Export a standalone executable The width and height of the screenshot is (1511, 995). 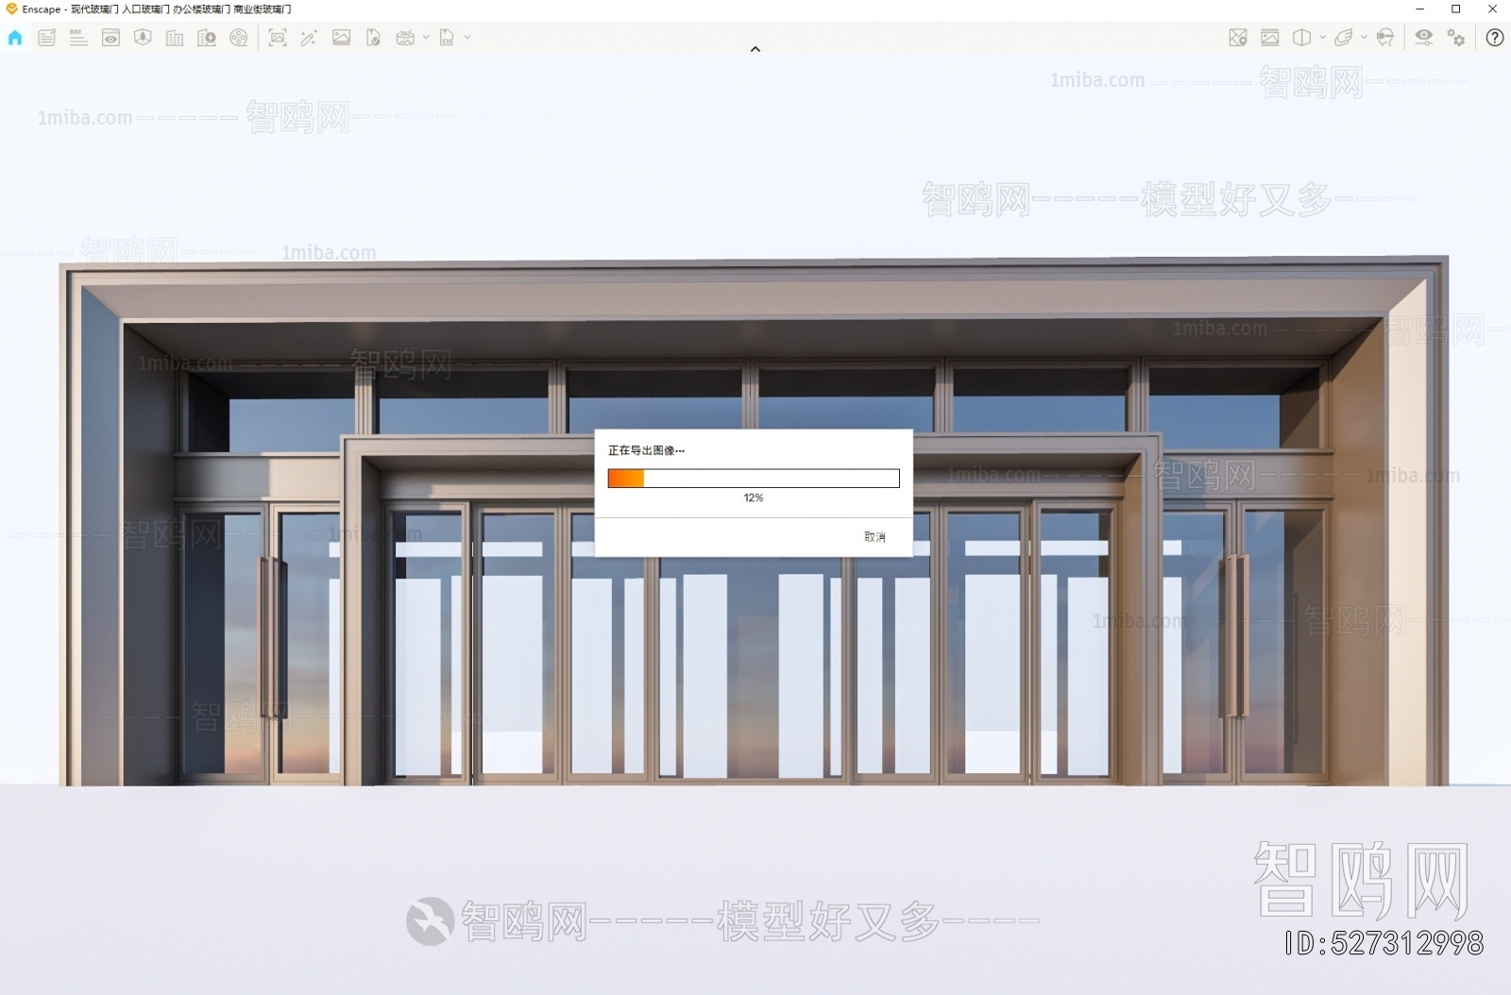click(444, 38)
